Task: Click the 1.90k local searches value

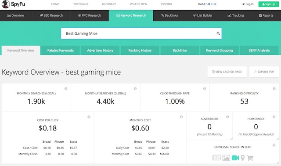Action: 36,101
